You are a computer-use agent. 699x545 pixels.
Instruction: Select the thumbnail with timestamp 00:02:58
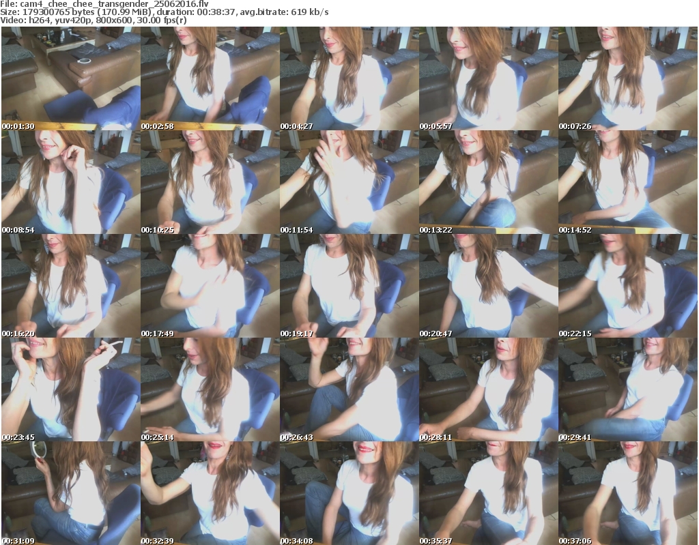click(x=210, y=78)
